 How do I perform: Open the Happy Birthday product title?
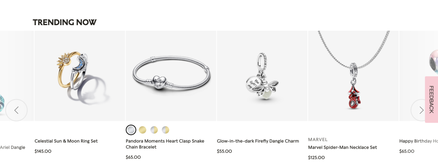pyautogui.click(x=419, y=141)
